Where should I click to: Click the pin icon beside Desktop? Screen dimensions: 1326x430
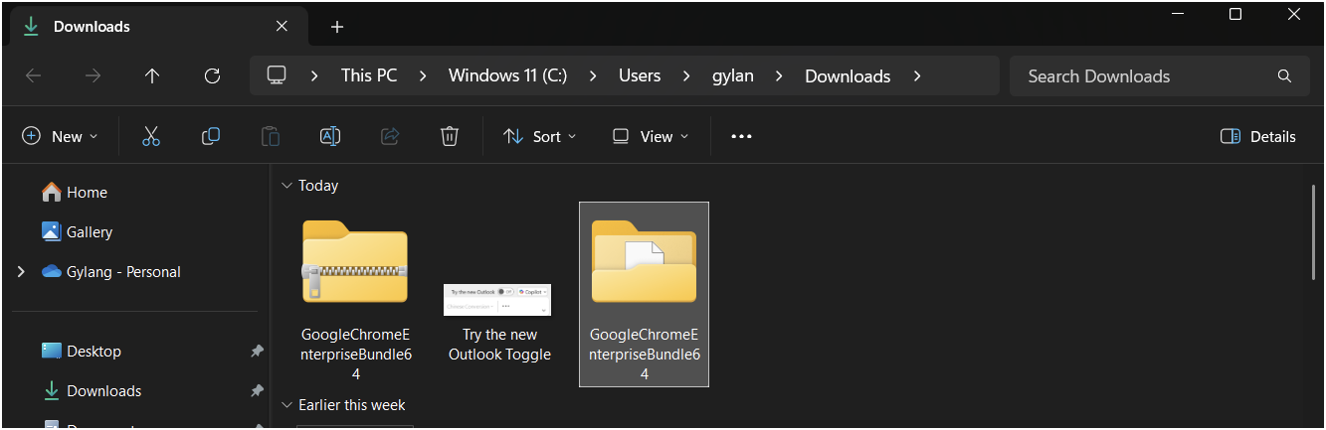pos(257,351)
